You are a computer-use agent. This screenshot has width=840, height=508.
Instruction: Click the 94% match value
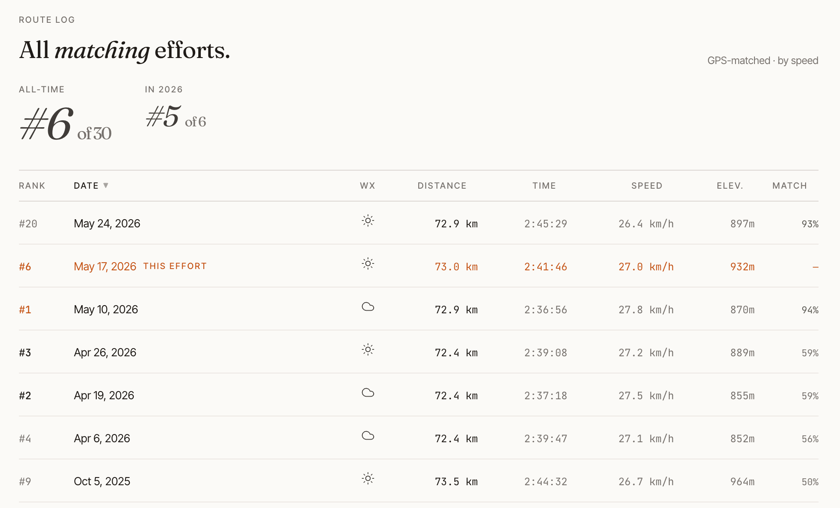tap(810, 310)
